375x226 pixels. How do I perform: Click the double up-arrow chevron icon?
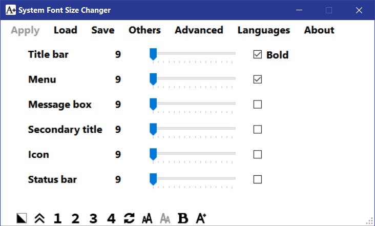[39, 219]
